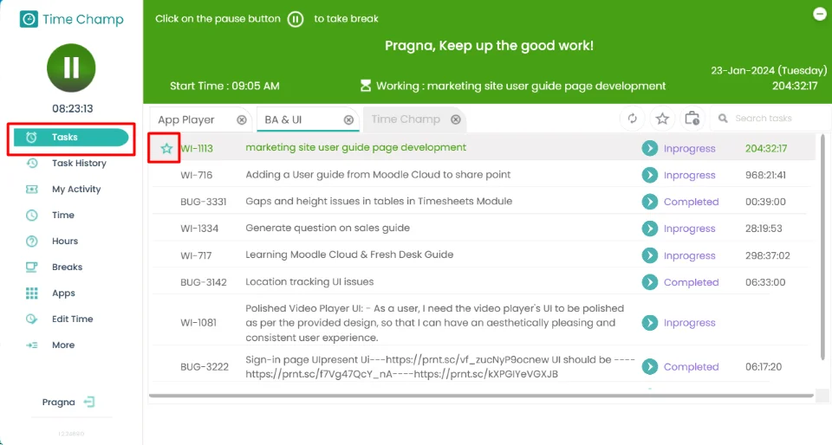
Task: Open Inprogress status dropdown for WI-717
Action: [689, 256]
